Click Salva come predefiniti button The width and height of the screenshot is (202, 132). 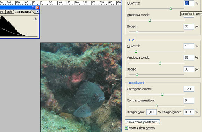pos(142,122)
